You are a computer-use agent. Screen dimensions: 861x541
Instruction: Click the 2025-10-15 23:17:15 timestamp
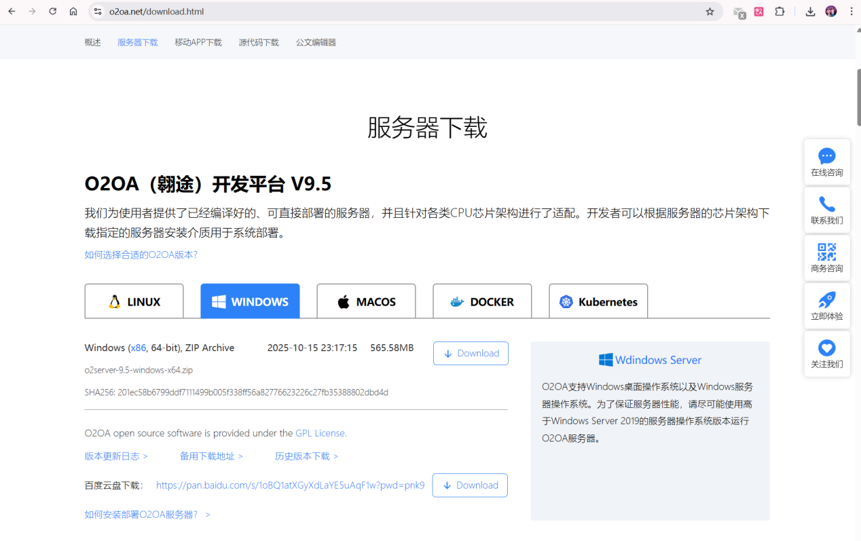coord(312,348)
